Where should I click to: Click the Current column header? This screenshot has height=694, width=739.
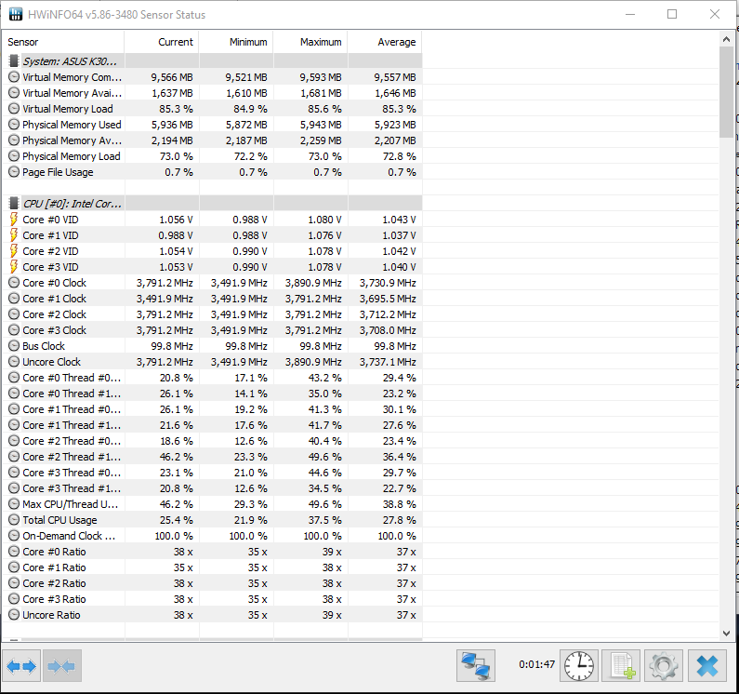click(162, 42)
